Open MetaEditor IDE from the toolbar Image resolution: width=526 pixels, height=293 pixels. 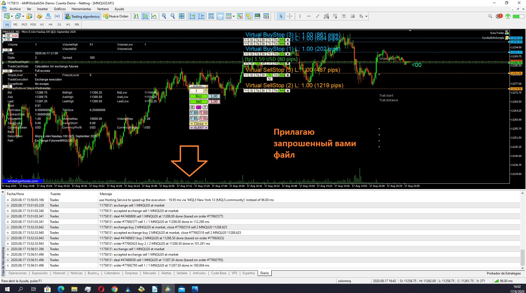[40, 16]
